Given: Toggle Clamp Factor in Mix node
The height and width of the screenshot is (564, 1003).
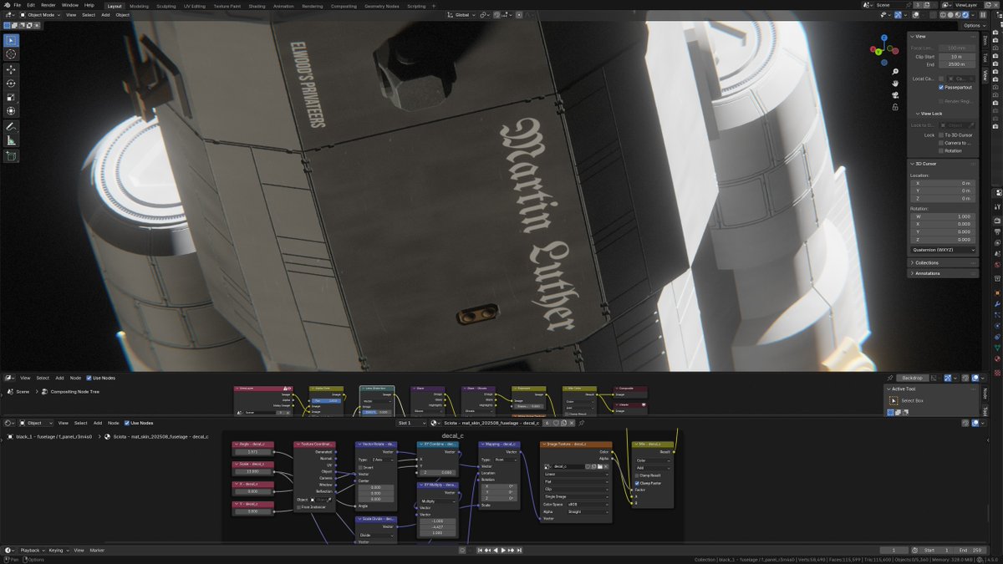Looking at the screenshot, I should pyautogui.click(x=639, y=483).
